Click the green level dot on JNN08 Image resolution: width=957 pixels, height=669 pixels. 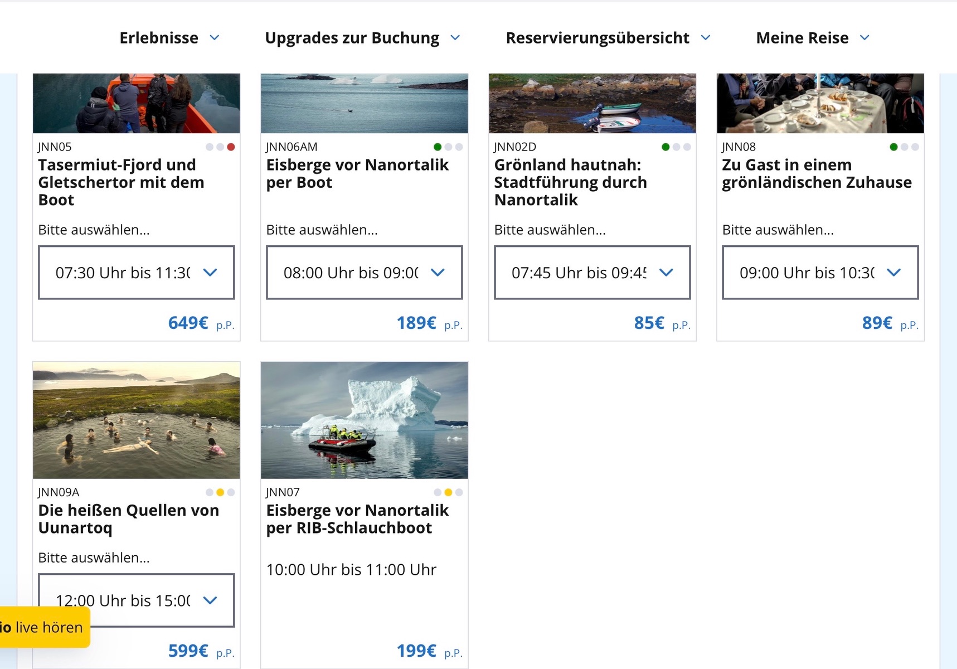click(894, 147)
